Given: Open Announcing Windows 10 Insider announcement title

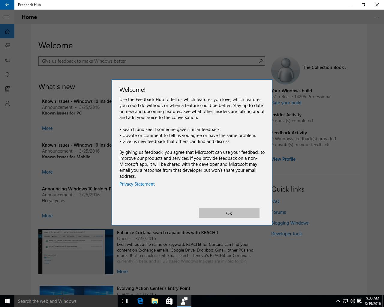Looking at the screenshot, I should click(77, 189).
